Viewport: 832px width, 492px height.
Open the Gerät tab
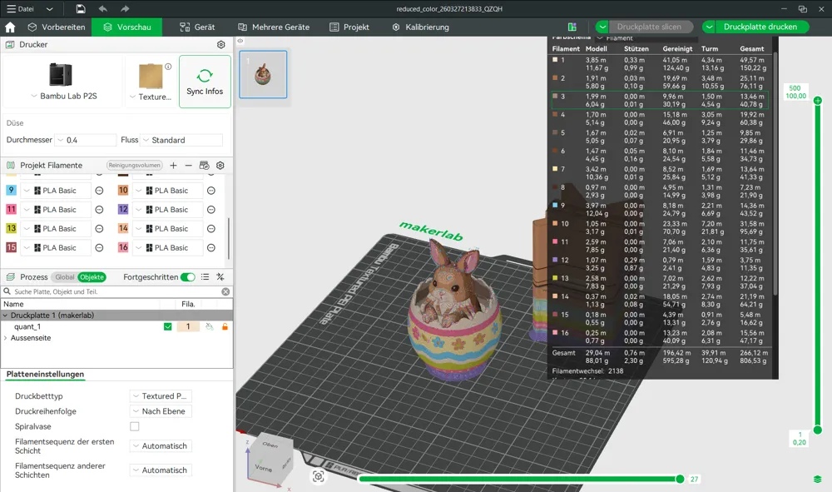(x=197, y=27)
